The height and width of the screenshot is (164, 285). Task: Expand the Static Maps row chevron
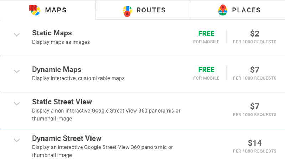pos(17,34)
